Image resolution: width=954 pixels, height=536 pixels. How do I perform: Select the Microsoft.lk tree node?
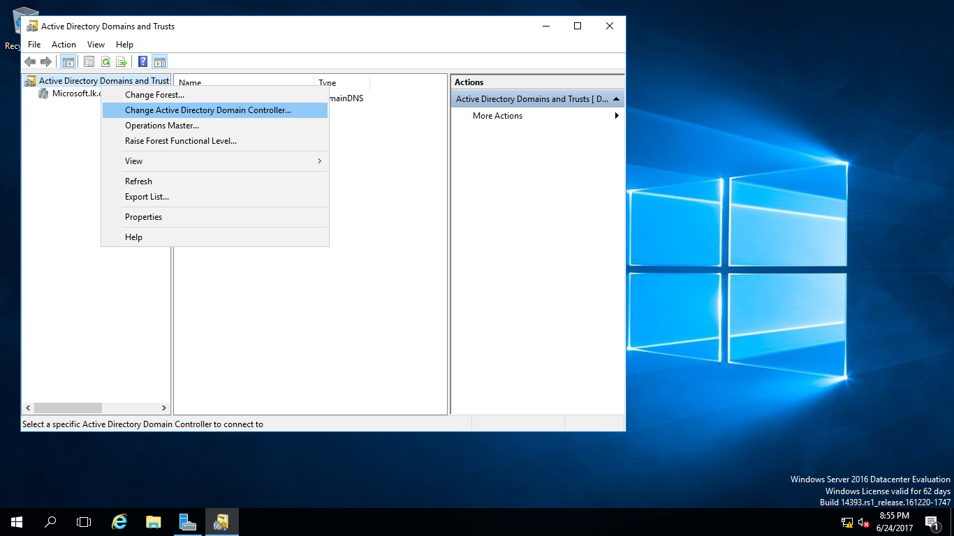pyautogui.click(x=77, y=94)
